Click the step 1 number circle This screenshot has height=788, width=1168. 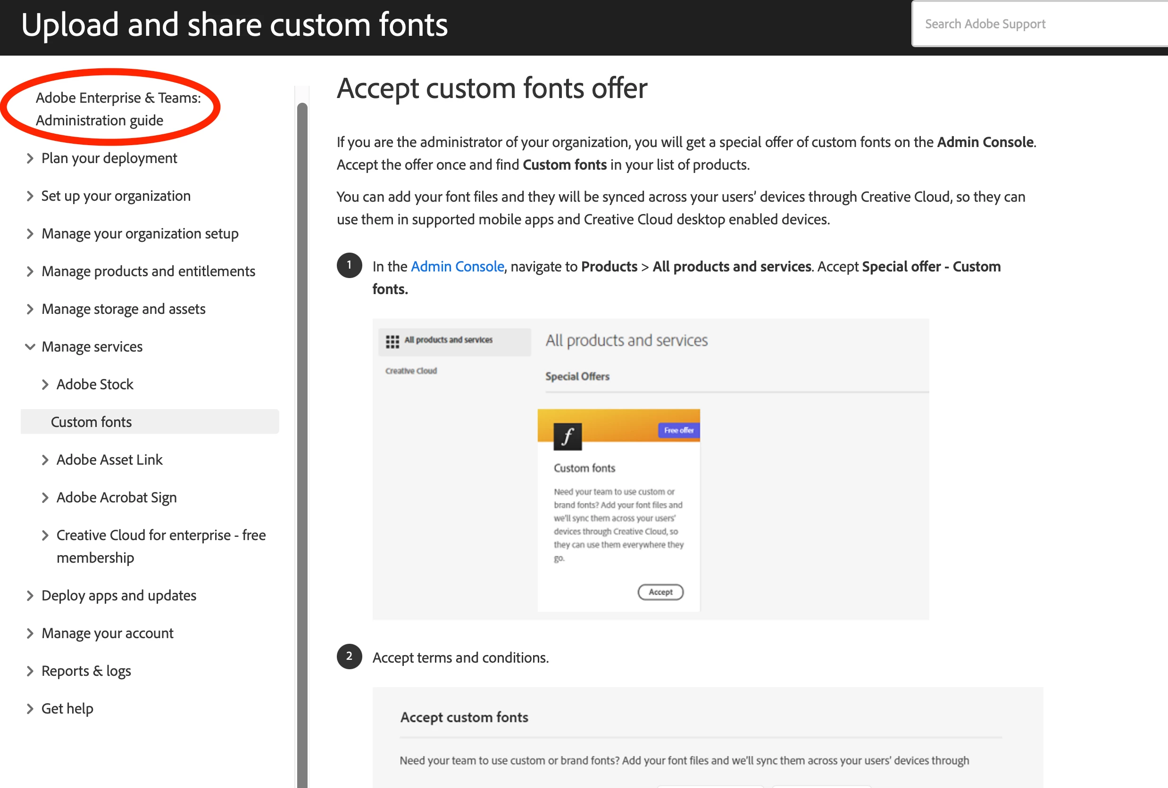349,265
